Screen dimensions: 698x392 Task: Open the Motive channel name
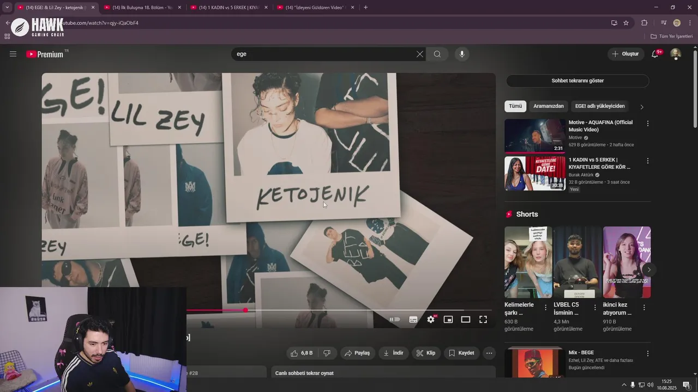575,138
